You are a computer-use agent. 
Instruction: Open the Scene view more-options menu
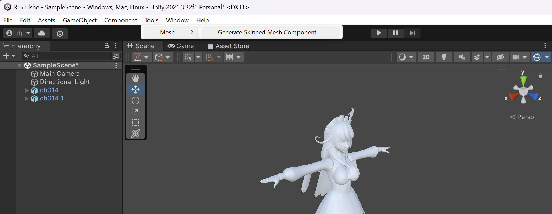click(x=545, y=45)
